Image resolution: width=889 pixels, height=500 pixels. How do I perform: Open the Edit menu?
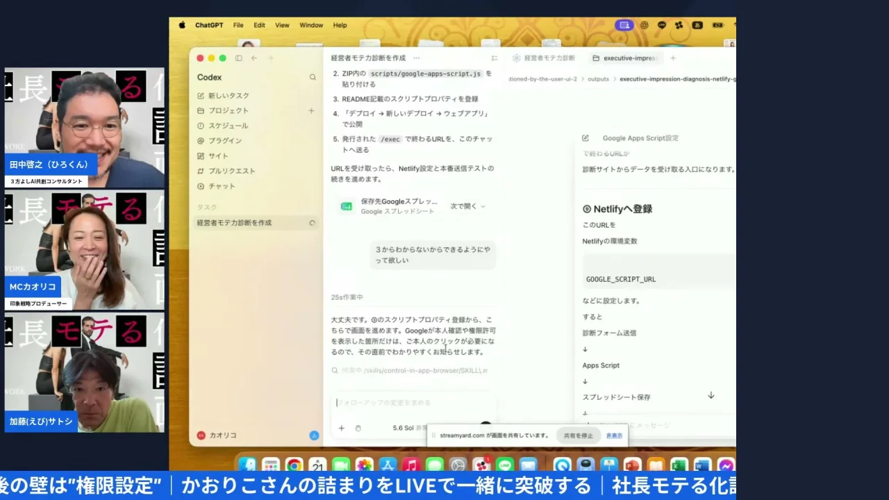[x=259, y=25]
